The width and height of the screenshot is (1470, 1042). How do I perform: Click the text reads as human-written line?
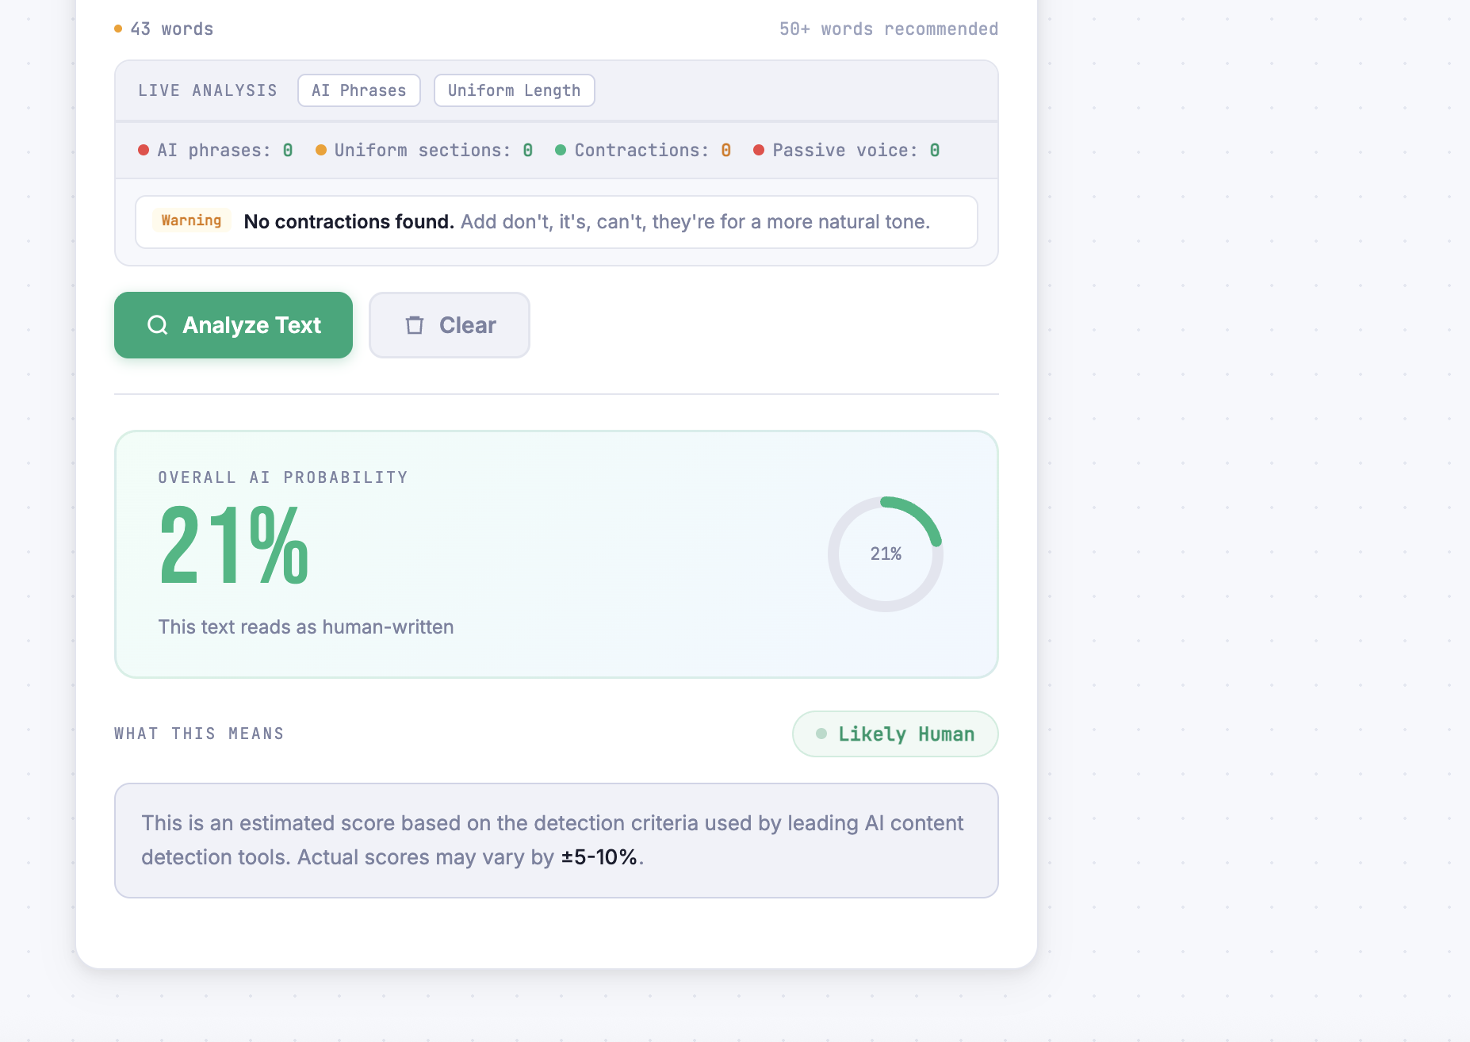coord(306,627)
